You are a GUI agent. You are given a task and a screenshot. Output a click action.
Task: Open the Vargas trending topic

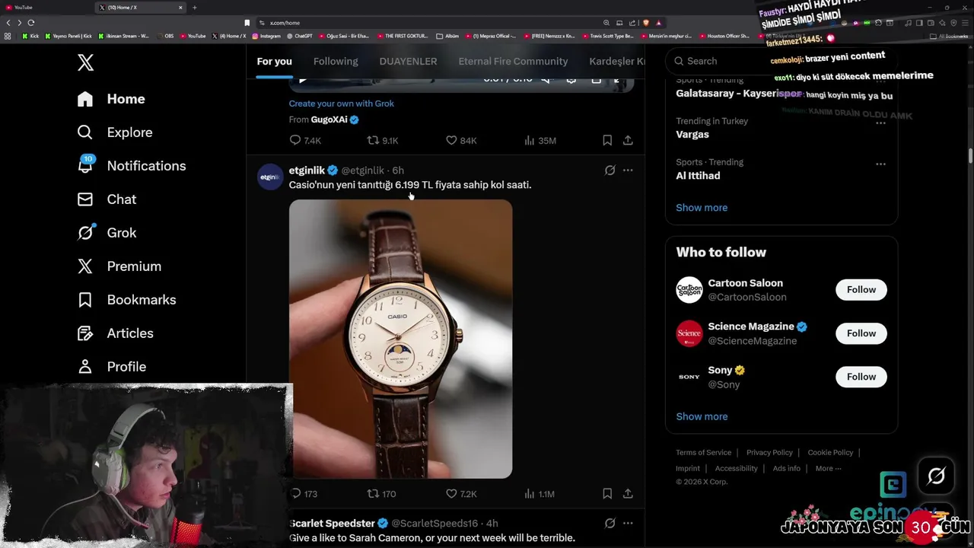692,135
